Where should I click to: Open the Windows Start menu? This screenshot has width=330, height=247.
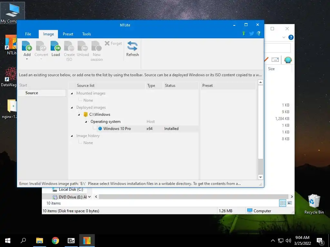8,241
